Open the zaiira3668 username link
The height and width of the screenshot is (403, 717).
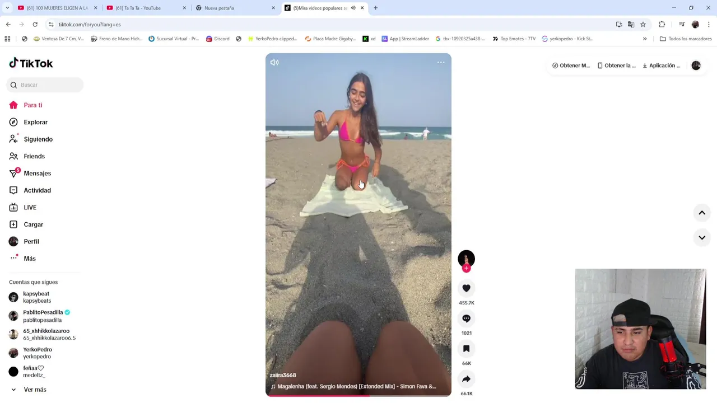click(283, 375)
